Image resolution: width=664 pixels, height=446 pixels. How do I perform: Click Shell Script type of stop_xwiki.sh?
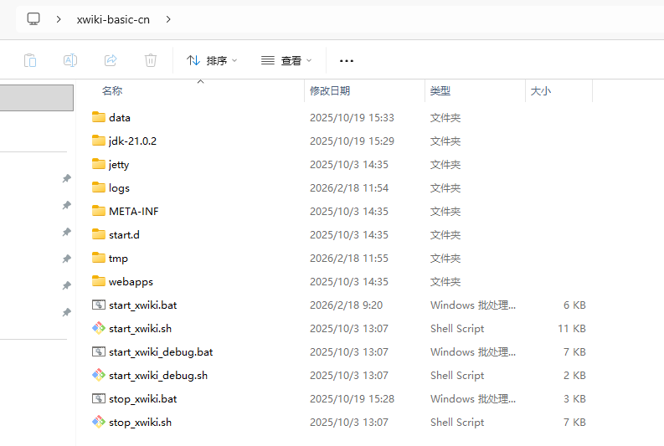[x=457, y=423]
